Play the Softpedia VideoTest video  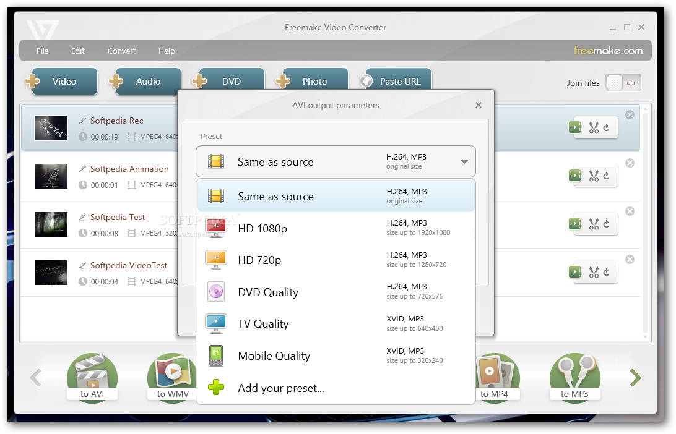574,272
